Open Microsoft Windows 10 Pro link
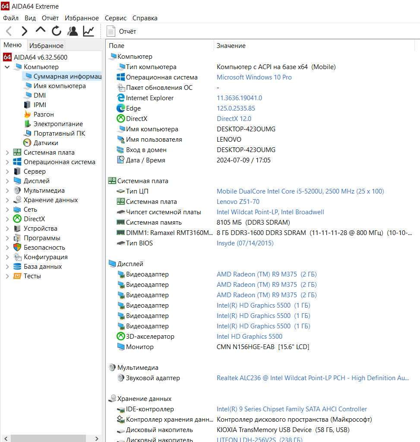Viewport: 420px width, 442px height. 254,77
